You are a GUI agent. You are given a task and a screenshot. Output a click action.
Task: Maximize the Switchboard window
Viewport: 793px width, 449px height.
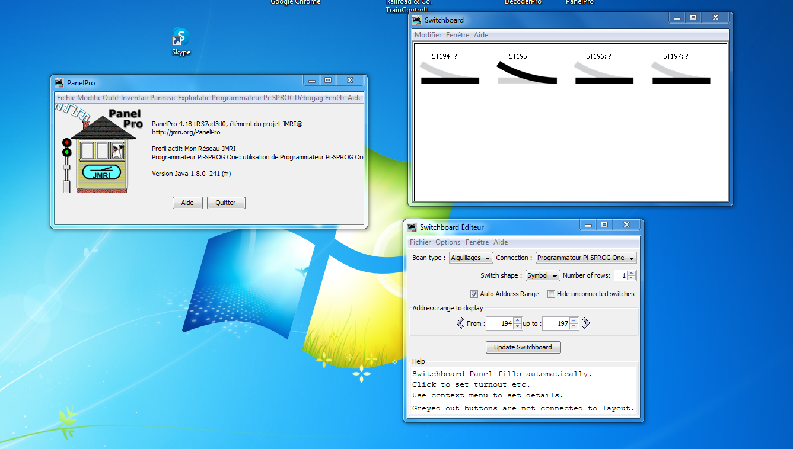[x=693, y=18]
